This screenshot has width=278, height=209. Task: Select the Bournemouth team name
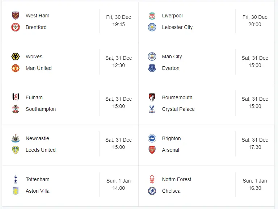click(x=177, y=97)
